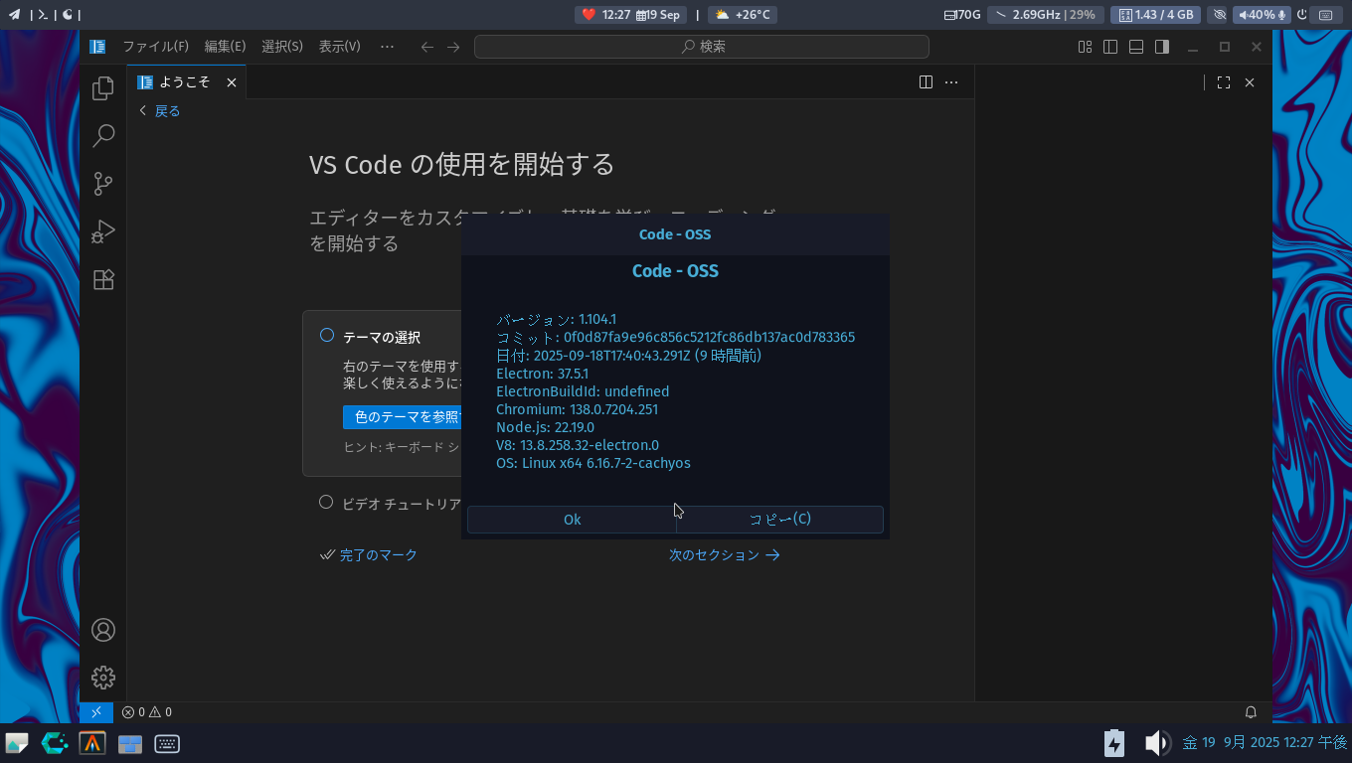This screenshot has height=763, width=1352.
Task: Go forward with the right arrow in the title bar
Action: coord(453,47)
